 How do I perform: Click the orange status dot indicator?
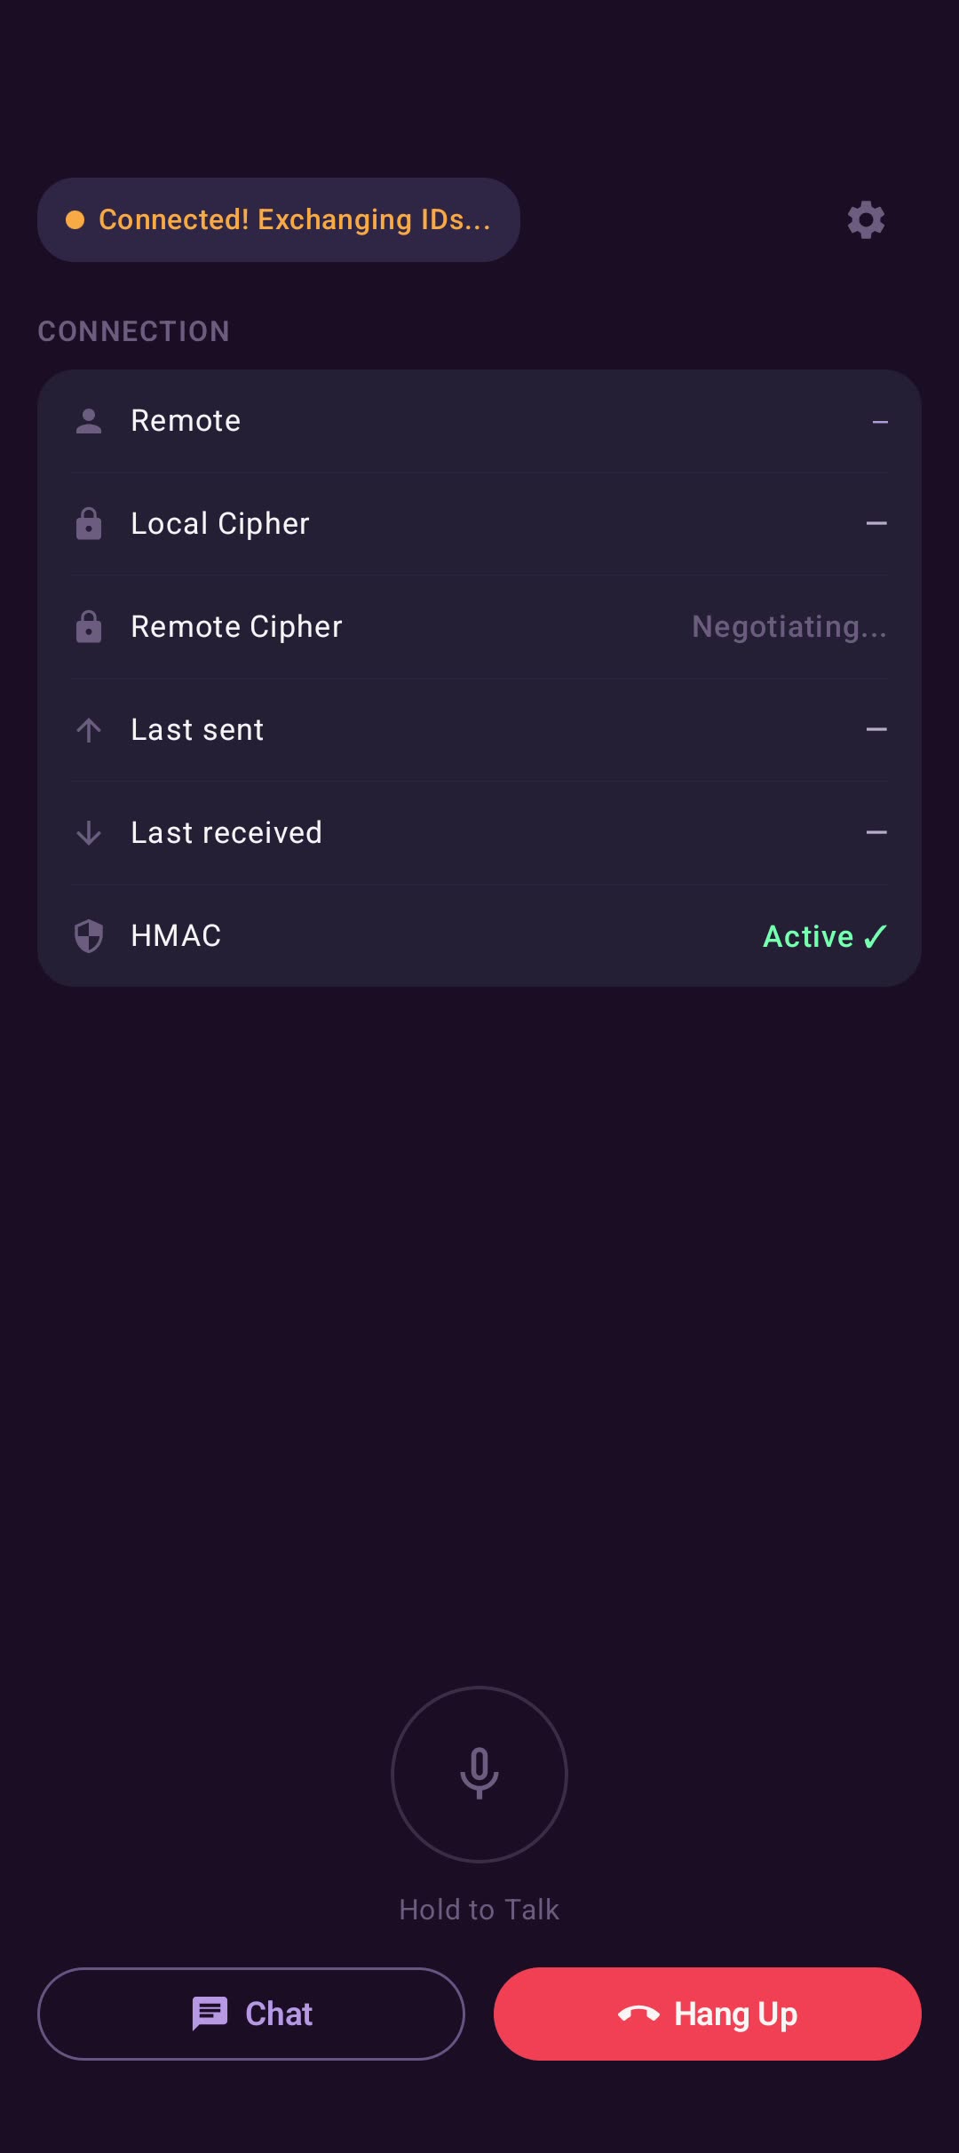click(75, 219)
